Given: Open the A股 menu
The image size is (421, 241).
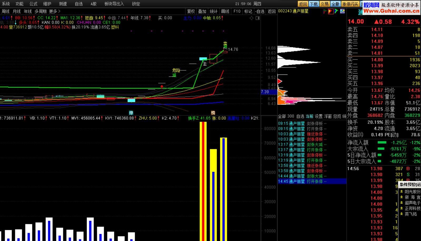Looking at the screenshot, I should tap(93, 4).
